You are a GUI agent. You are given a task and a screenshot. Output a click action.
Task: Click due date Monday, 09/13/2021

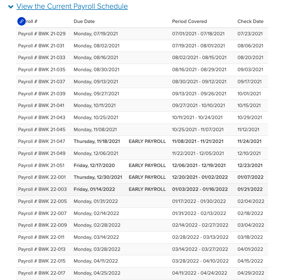point(96,82)
